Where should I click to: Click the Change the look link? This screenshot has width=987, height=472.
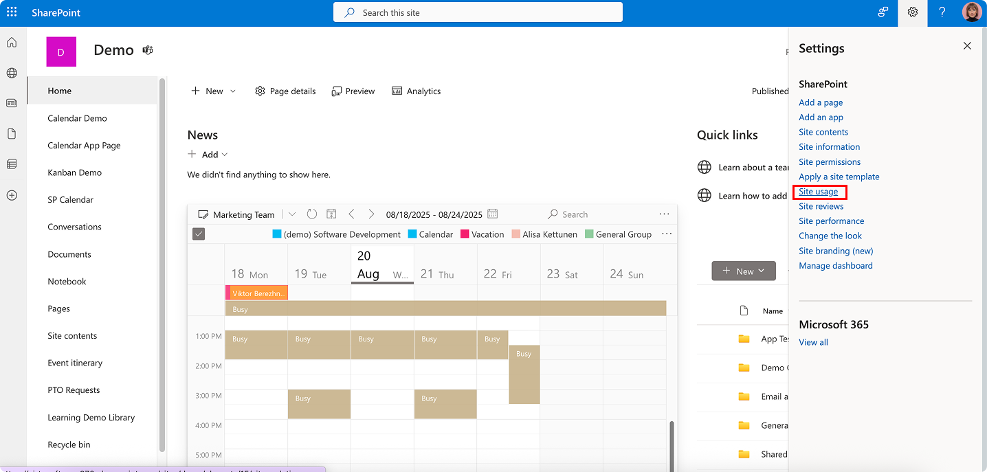point(830,236)
